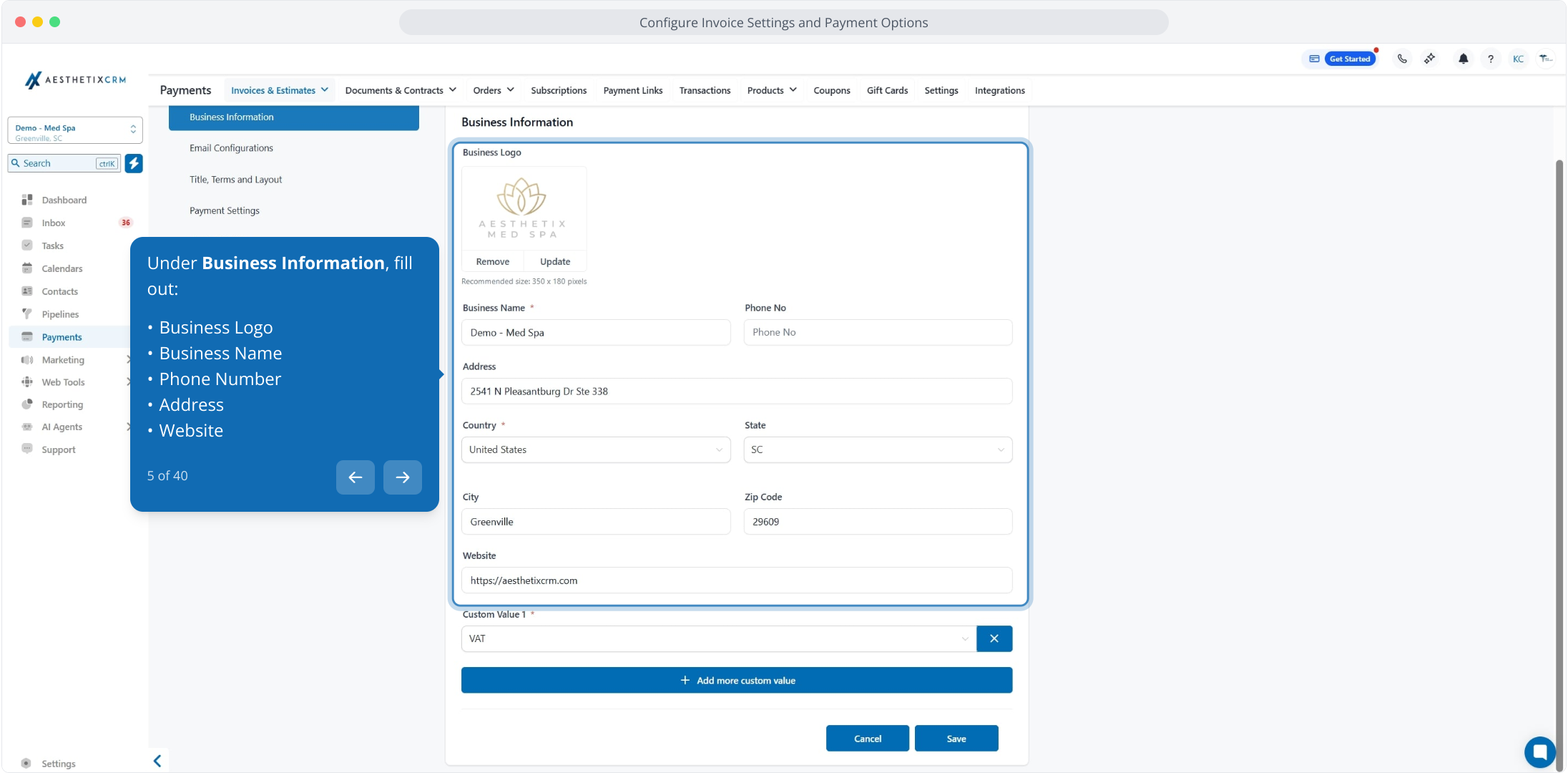1568x773 pixels.
Task: Click the help question mark icon
Action: pos(1491,59)
